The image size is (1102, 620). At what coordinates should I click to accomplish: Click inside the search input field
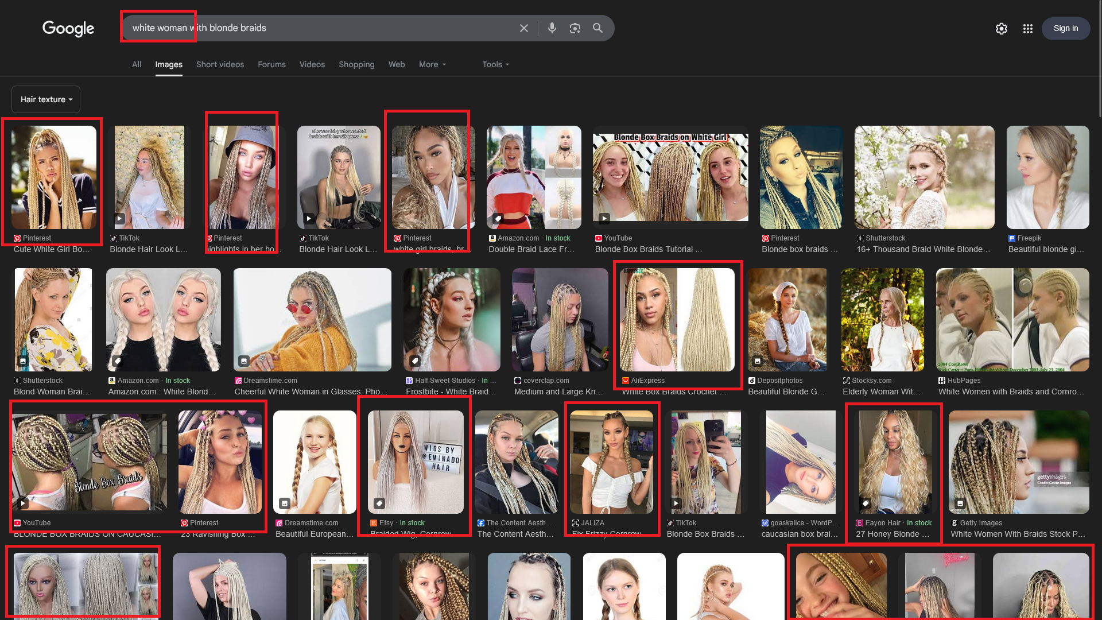click(x=321, y=28)
